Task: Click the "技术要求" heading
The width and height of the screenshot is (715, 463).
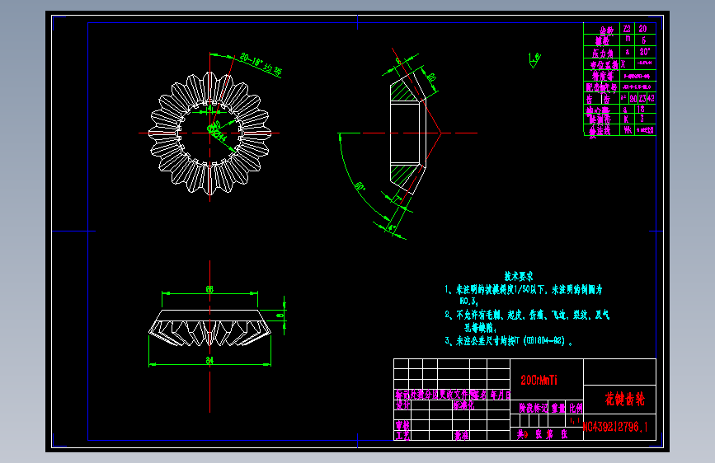Action: (519, 276)
